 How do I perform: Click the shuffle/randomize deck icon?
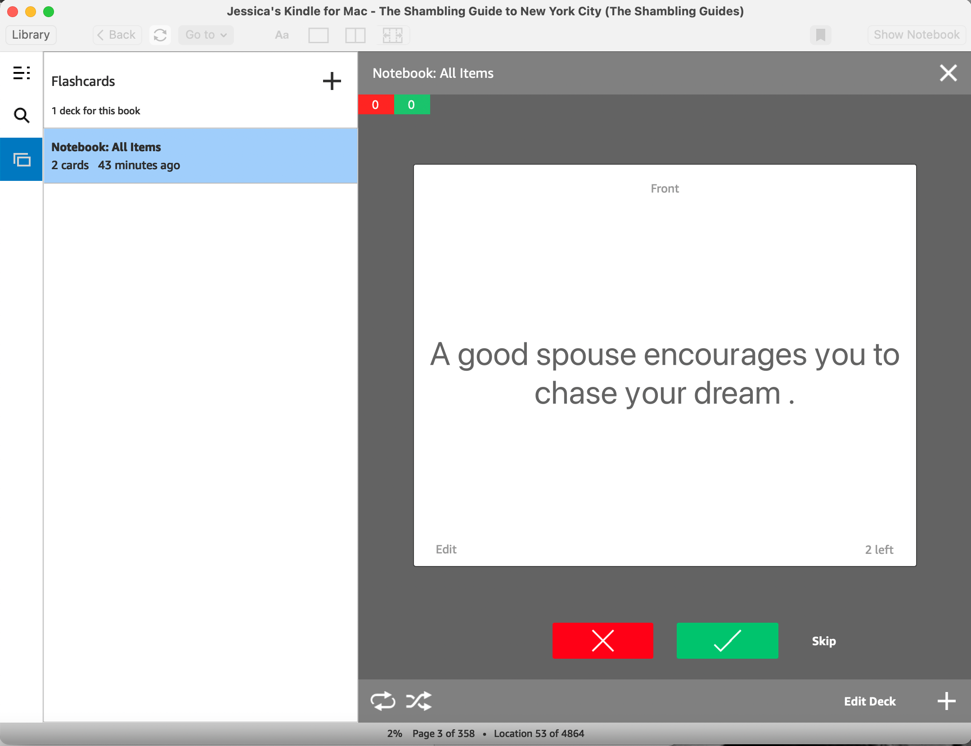pos(418,701)
